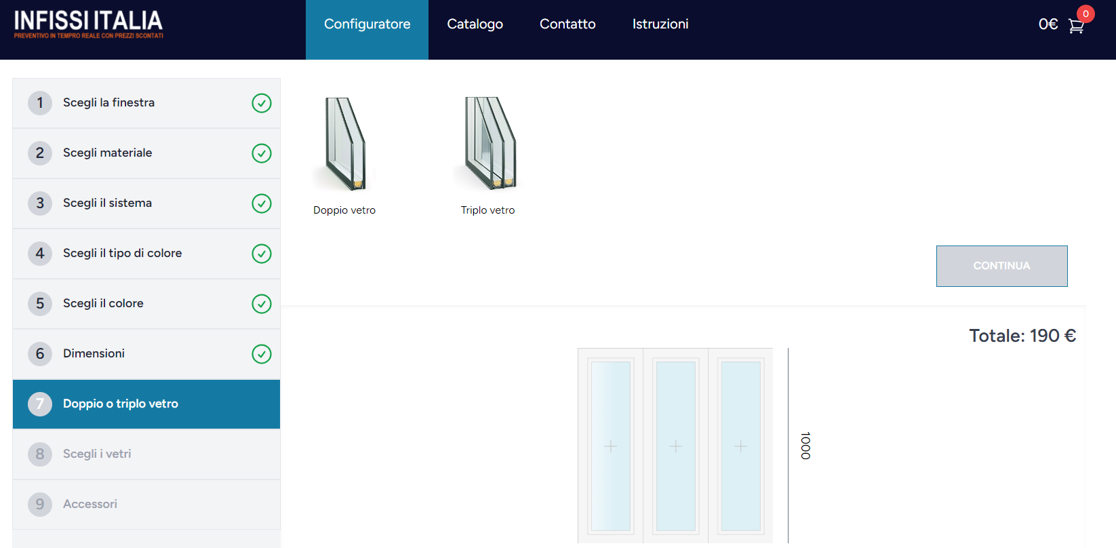Click plus sign in left window pane

(611, 446)
